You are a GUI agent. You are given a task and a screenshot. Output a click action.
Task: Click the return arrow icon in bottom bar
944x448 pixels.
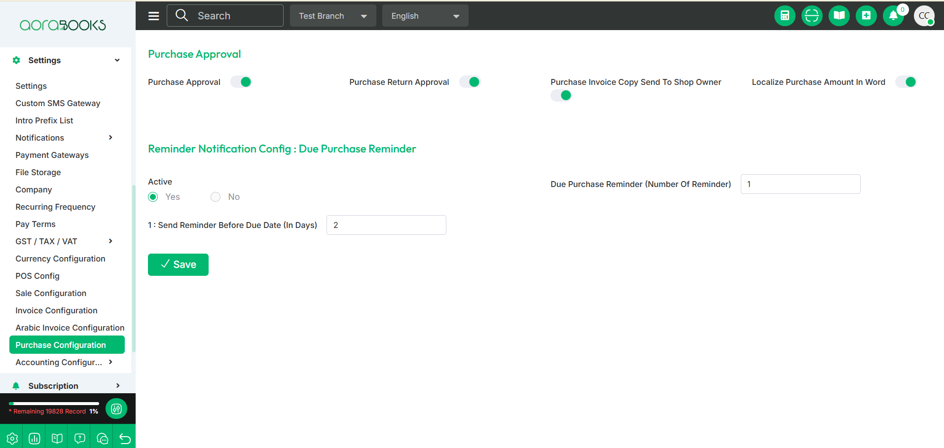pos(125,438)
